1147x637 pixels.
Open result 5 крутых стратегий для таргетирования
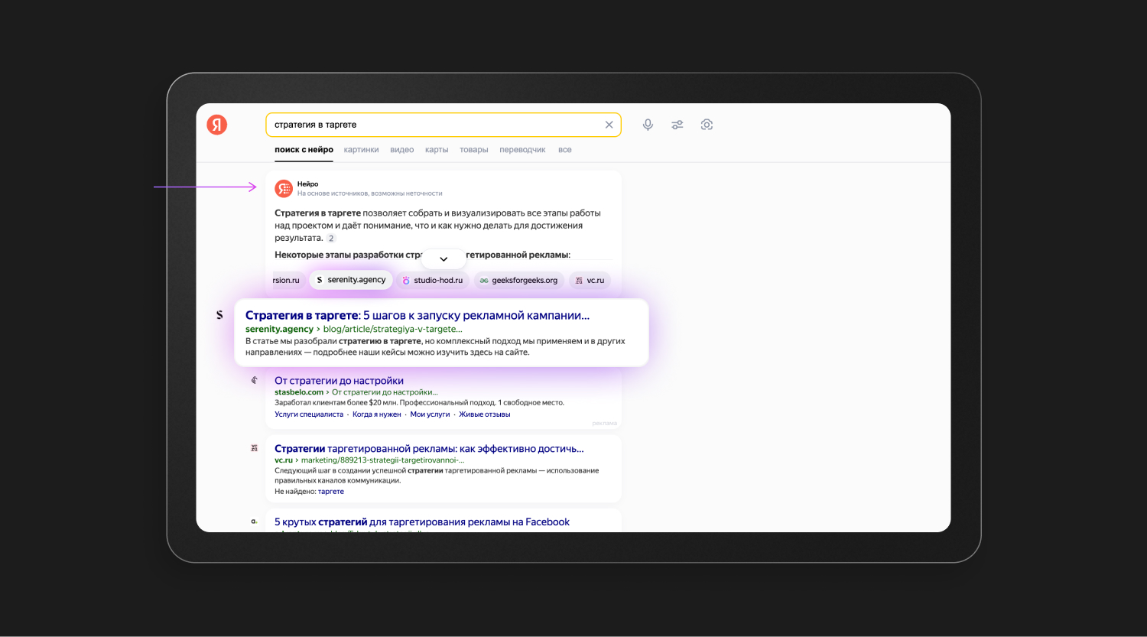click(x=422, y=522)
